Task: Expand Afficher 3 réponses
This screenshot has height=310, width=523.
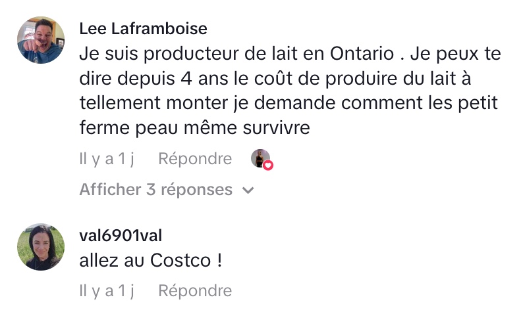Action: 156,190
